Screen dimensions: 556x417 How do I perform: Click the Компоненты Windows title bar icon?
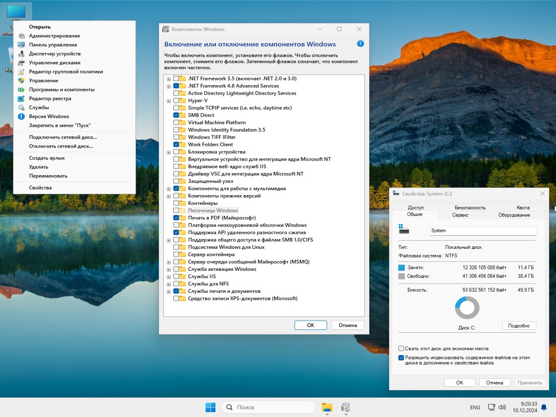[165, 29]
